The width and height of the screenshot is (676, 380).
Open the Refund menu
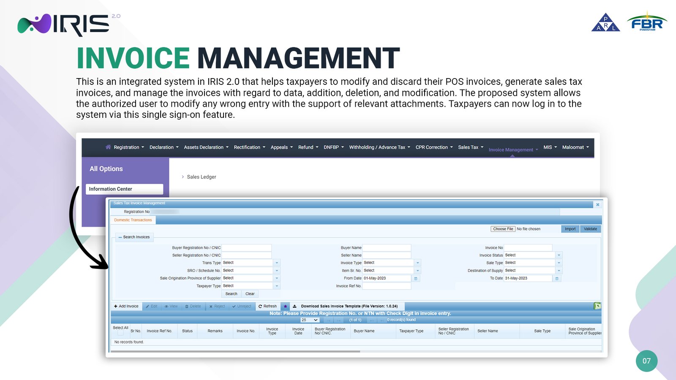[308, 147]
